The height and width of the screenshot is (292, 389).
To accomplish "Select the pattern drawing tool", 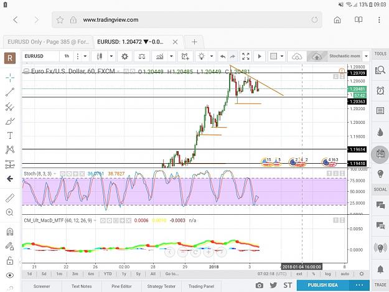I will pyautogui.click(x=10, y=150).
